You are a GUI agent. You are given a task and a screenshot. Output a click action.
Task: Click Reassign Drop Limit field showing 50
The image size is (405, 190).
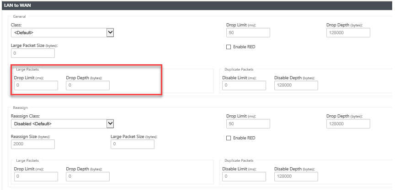[x=248, y=124]
